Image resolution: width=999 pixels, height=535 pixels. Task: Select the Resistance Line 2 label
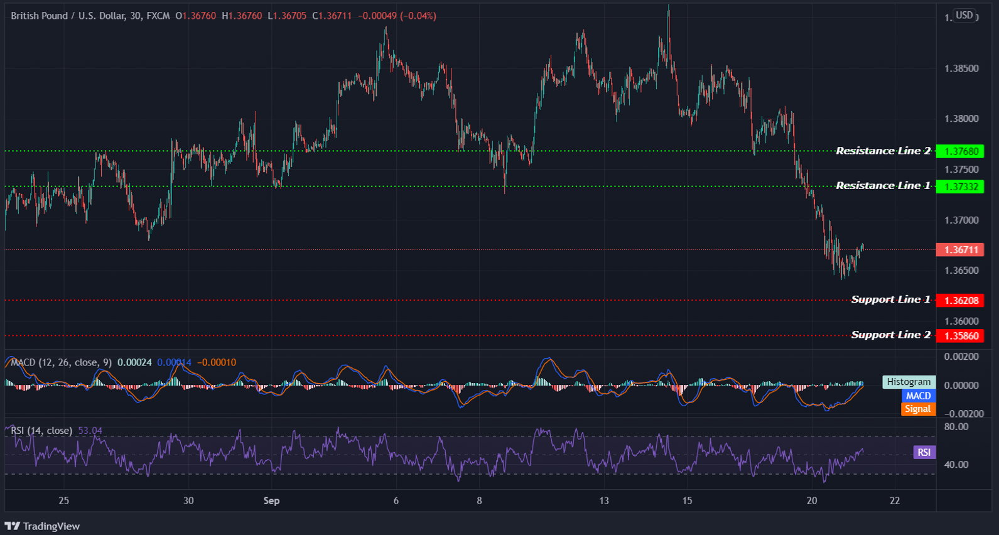point(883,151)
